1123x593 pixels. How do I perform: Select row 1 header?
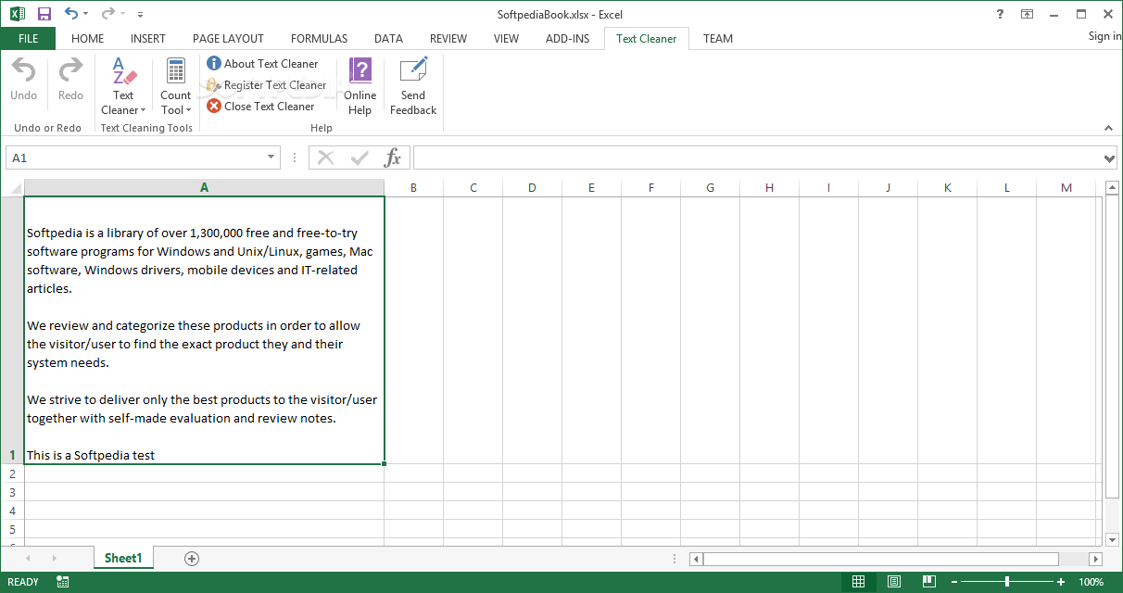(12, 330)
